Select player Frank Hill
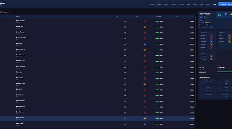 pyautogui.click(x=19, y=43)
